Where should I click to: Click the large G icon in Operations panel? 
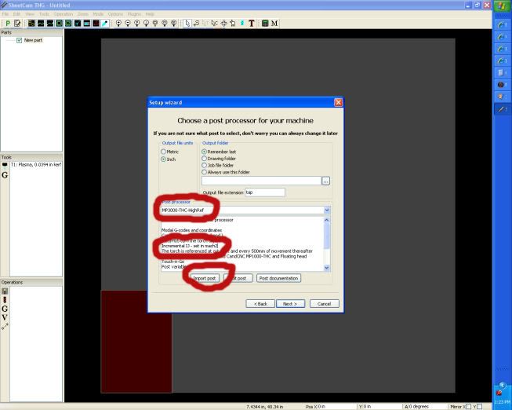point(5,308)
